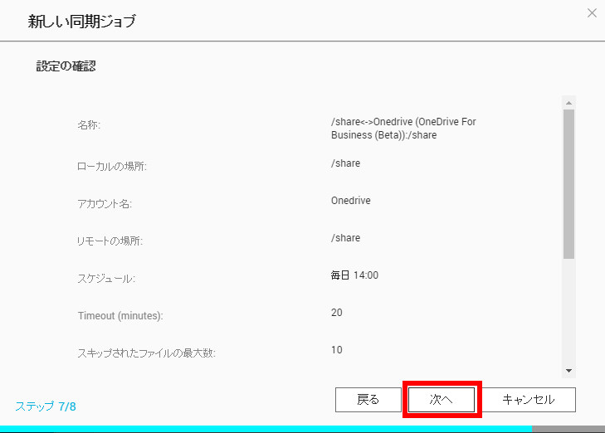Screen dimensions: 605x433
Task: Click the 名称 label
Action: [89, 125]
